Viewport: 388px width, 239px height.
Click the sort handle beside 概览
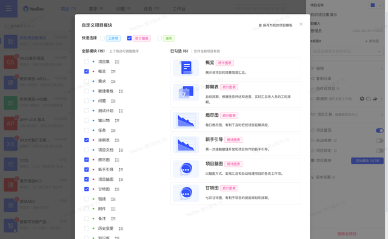click(x=113, y=71)
